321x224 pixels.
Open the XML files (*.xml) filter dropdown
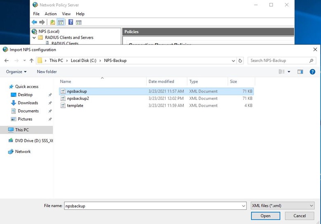point(283,206)
